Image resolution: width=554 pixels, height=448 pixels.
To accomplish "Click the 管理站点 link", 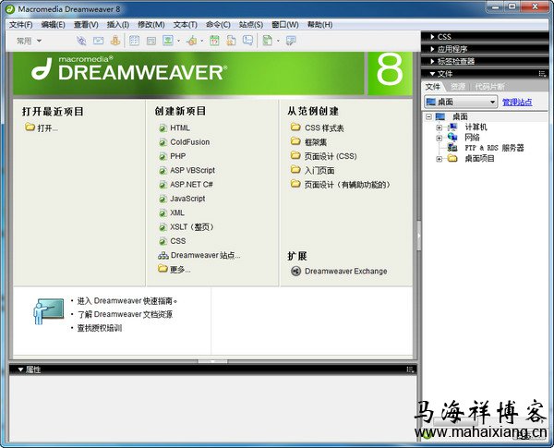I will click(x=517, y=103).
